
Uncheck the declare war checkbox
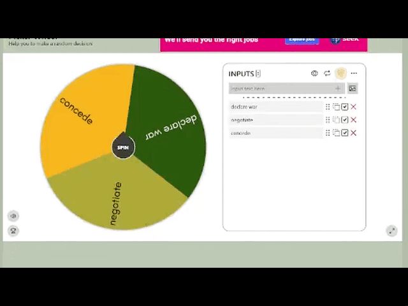point(345,106)
